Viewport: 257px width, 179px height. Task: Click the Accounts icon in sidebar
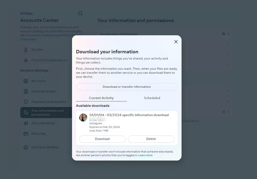[x=26, y=81]
